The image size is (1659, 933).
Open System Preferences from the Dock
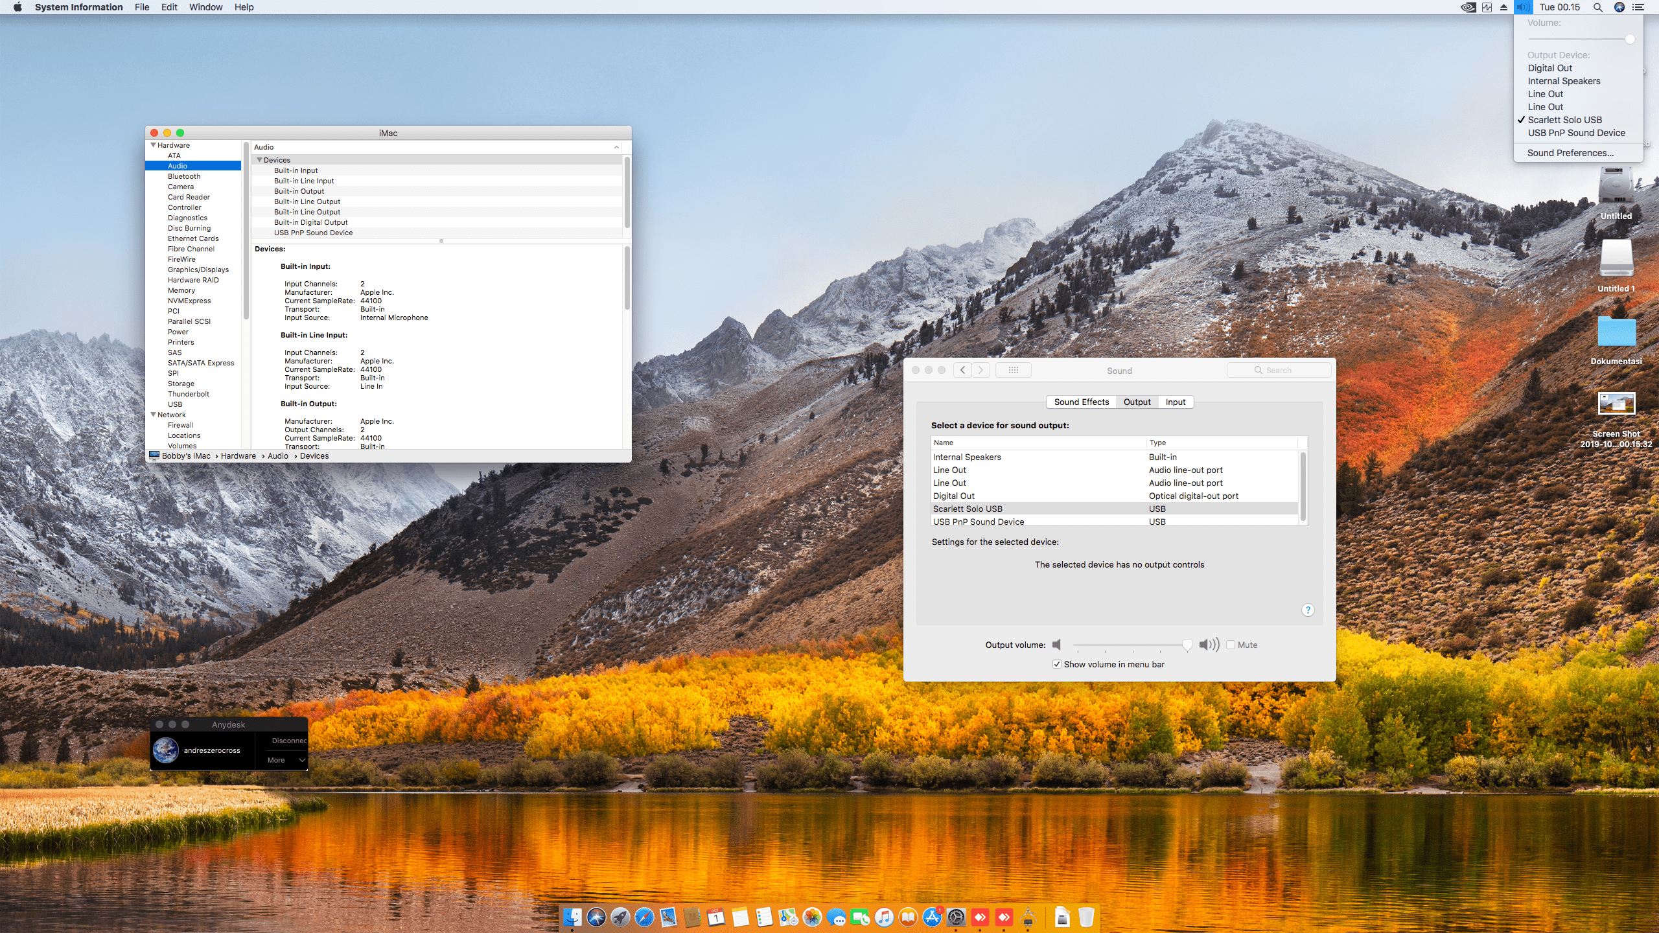pyautogui.click(x=957, y=916)
